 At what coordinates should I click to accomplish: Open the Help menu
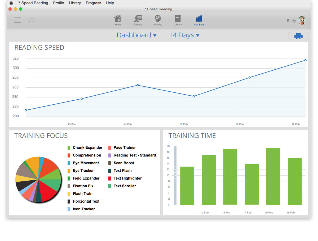(110, 3)
